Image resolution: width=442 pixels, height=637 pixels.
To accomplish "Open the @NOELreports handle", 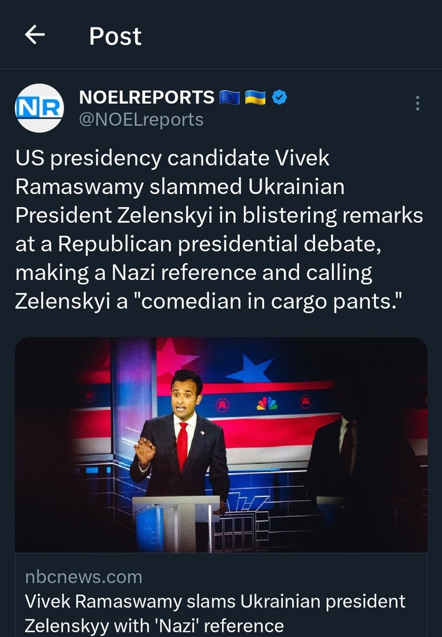I will click(141, 119).
